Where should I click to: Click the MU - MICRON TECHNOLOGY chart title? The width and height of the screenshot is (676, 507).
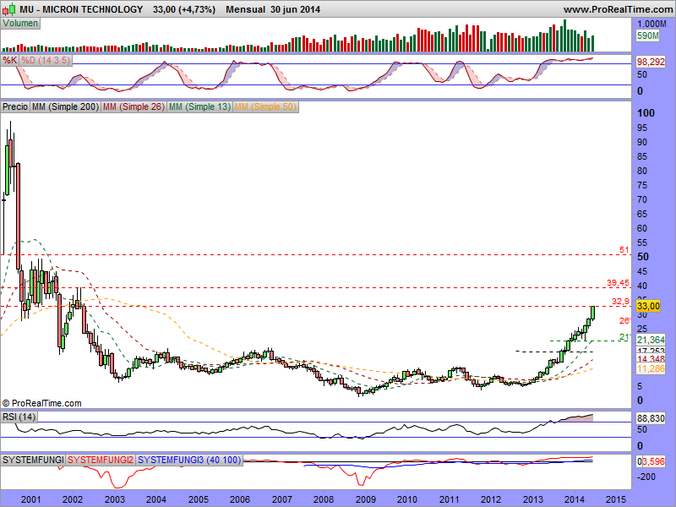click(x=81, y=9)
